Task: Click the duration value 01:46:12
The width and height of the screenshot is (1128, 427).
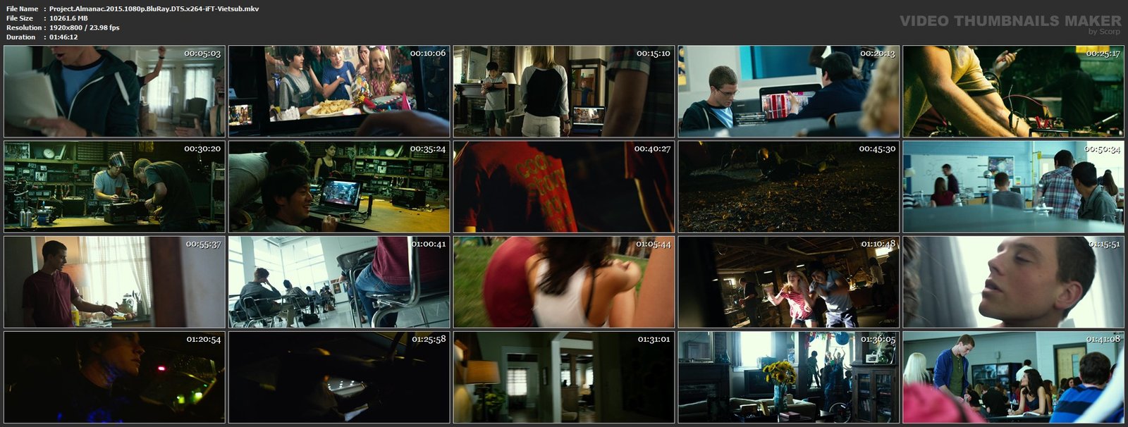Action: tap(63, 37)
